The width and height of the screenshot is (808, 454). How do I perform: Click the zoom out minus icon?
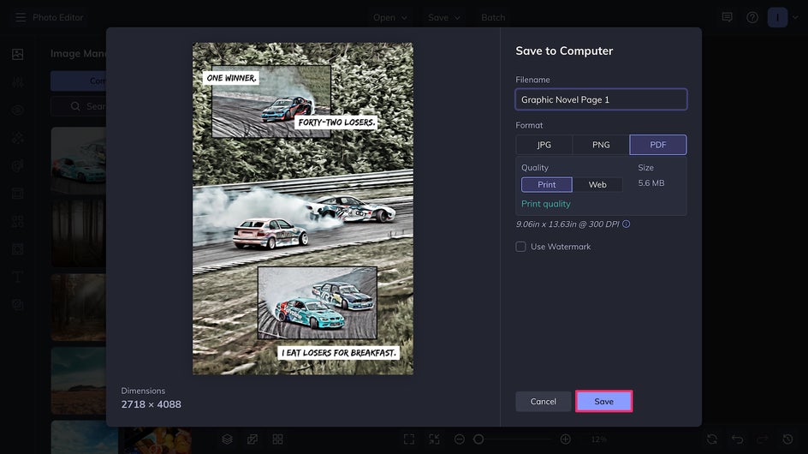[460, 439]
